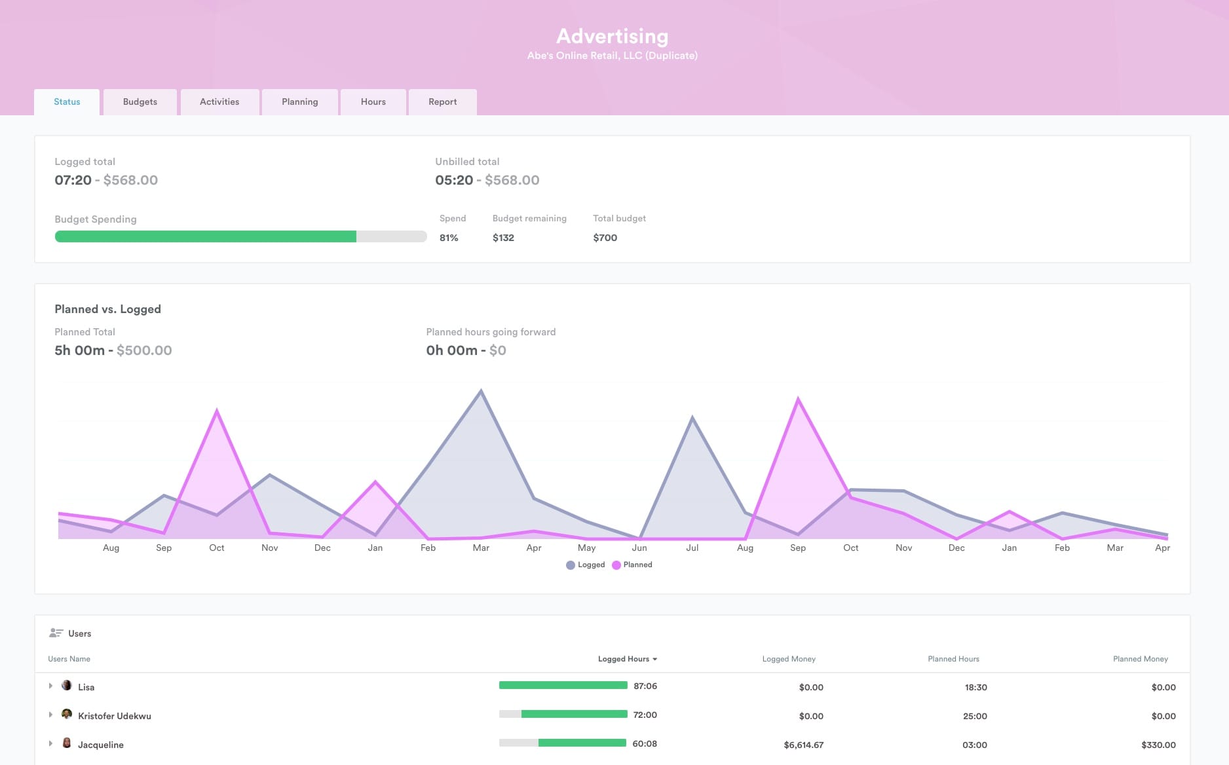Image resolution: width=1229 pixels, height=765 pixels.
Task: Click Kristofer Udekwu's avatar picture
Action: click(x=67, y=715)
